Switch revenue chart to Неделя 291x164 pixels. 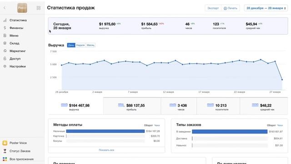point(80,45)
